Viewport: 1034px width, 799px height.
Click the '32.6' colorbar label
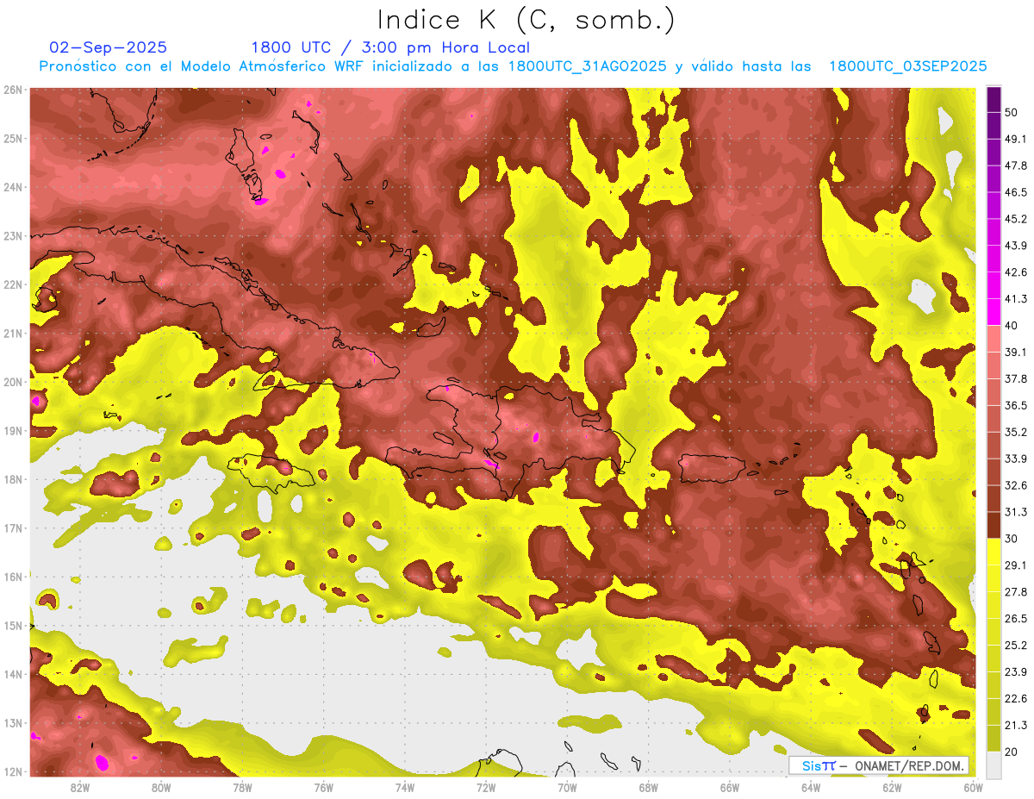point(1015,485)
